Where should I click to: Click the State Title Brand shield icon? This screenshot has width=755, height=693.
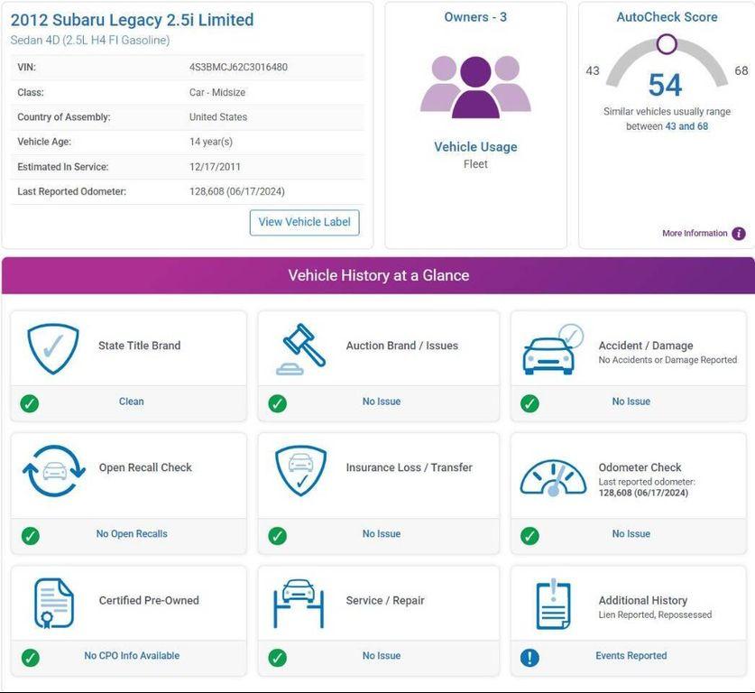(x=53, y=348)
